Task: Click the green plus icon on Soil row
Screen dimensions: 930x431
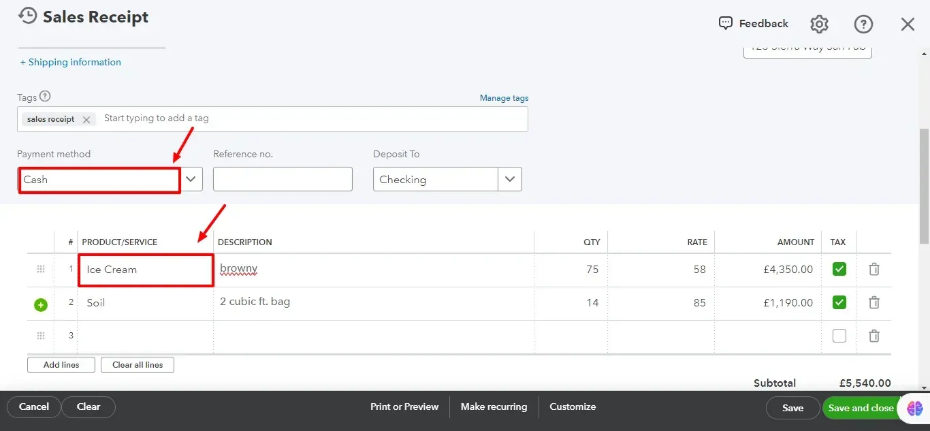Action: [x=40, y=304]
